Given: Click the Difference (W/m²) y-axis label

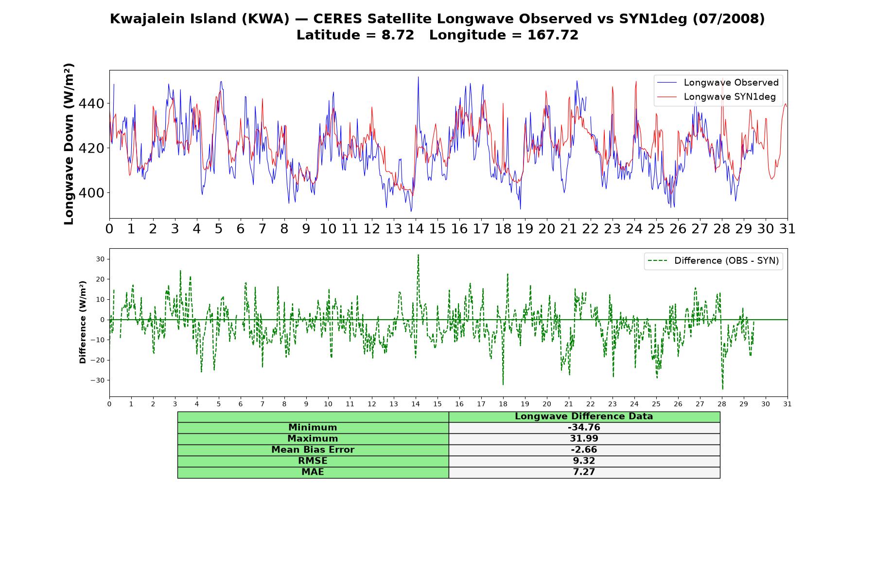Looking at the screenshot, I should (x=83, y=322).
